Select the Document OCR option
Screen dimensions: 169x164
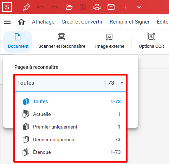coord(18,42)
